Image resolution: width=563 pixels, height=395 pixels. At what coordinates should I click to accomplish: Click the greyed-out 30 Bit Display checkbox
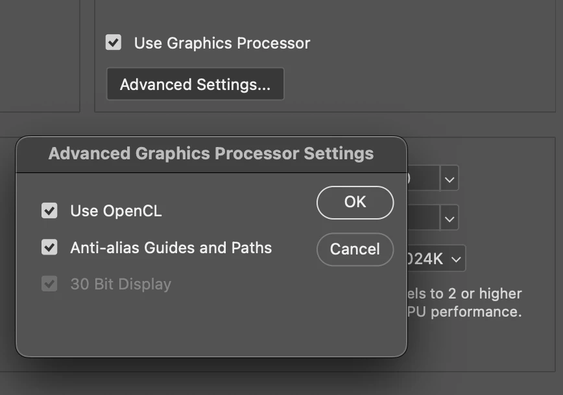(49, 284)
